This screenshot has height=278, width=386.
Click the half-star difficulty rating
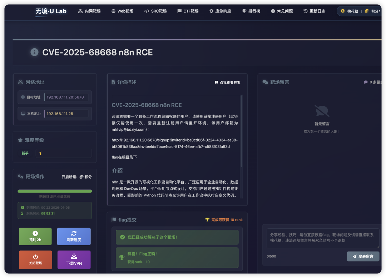[x=40, y=153]
